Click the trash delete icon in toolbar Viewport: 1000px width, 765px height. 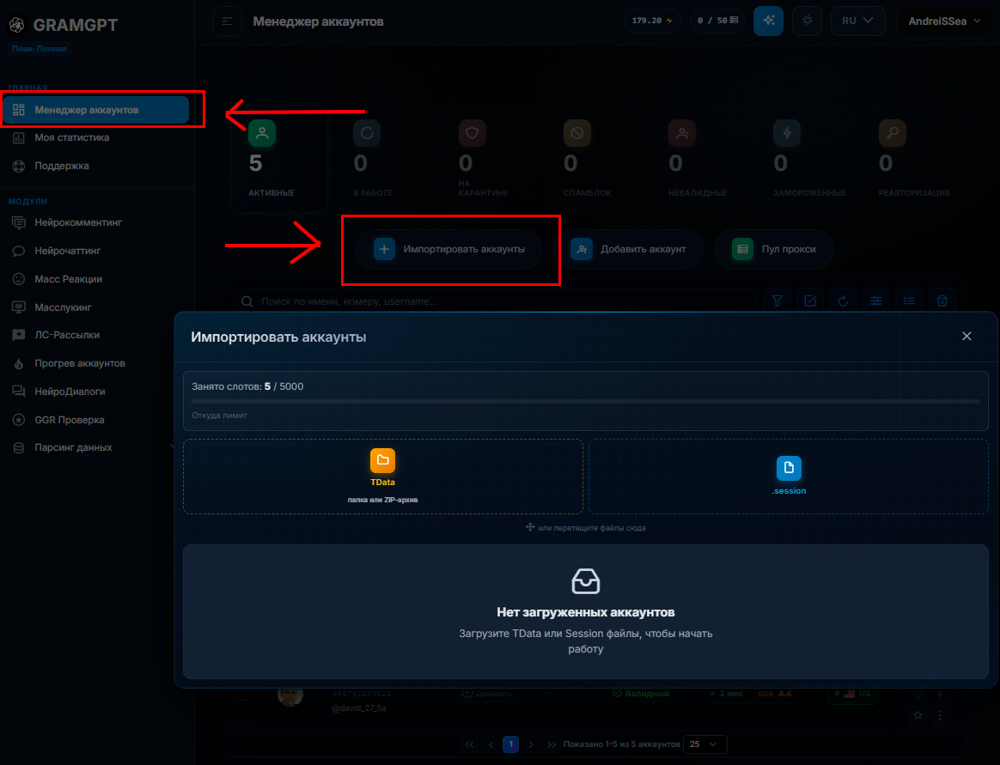(x=942, y=301)
